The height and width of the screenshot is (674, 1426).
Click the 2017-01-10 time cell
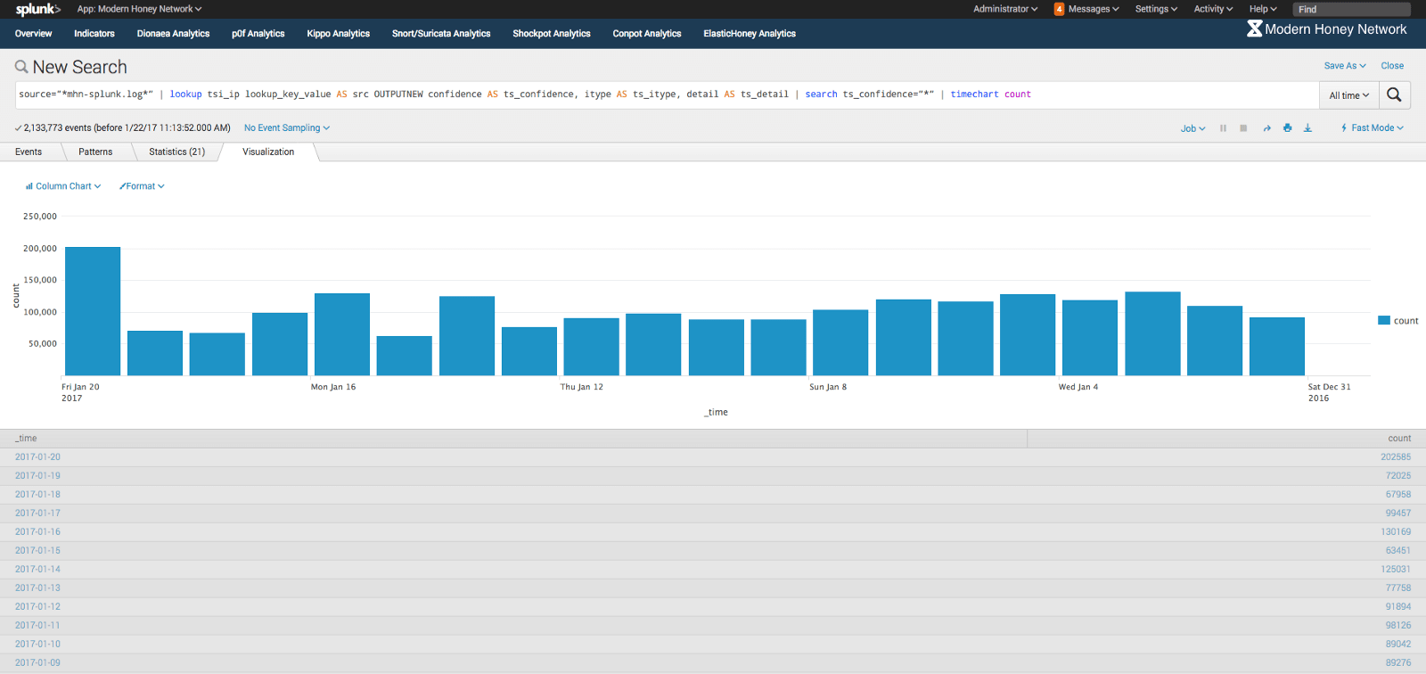coord(37,645)
